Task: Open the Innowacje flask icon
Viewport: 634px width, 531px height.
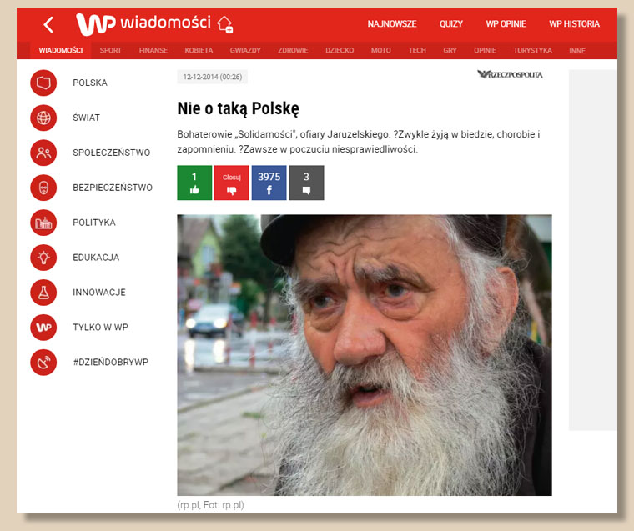Action: coord(43,292)
